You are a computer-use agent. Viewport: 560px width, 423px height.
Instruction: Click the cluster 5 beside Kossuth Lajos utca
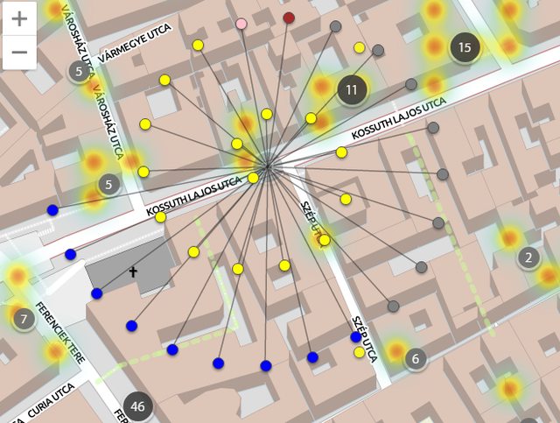pyautogui.click(x=108, y=185)
